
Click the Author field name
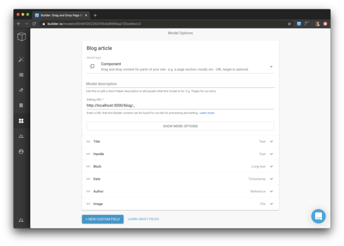coord(98,191)
